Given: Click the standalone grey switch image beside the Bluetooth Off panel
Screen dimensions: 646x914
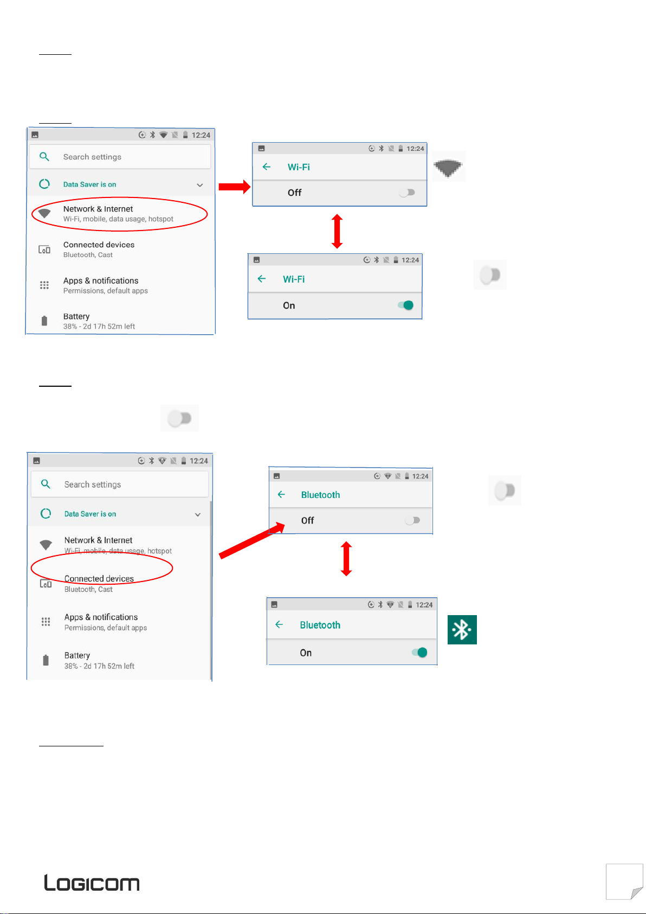Looking at the screenshot, I should click(505, 490).
